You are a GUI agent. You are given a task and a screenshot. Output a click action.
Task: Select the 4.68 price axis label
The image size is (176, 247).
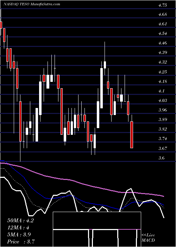163,15
